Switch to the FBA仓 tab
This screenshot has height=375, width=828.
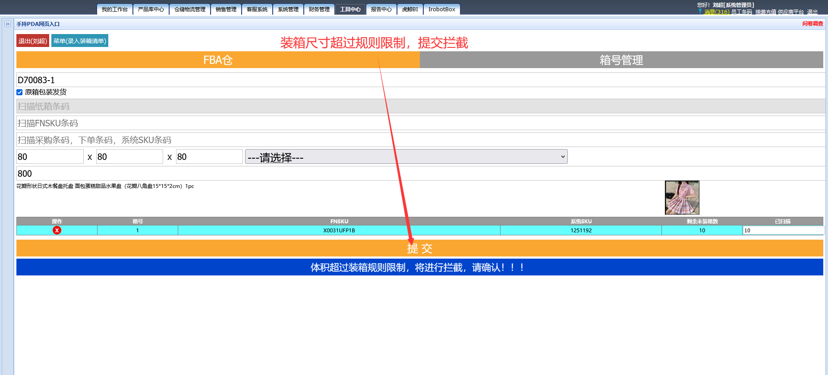[218, 60]
